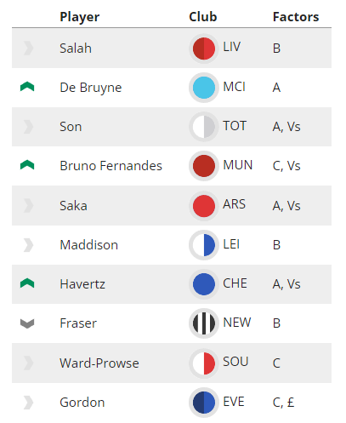Click the green up arrow beside Havertz

(27, 283)
